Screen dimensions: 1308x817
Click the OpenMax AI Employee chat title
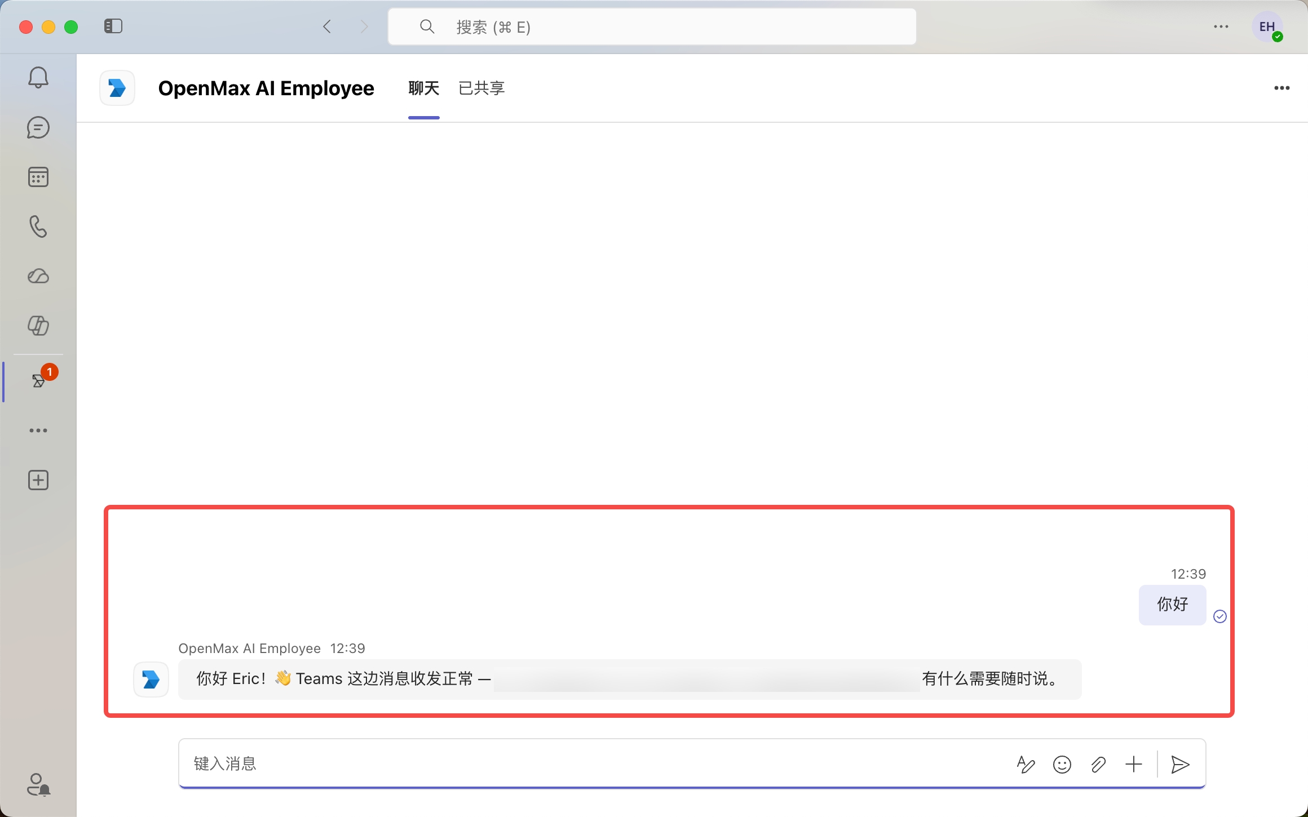point(266,88)
